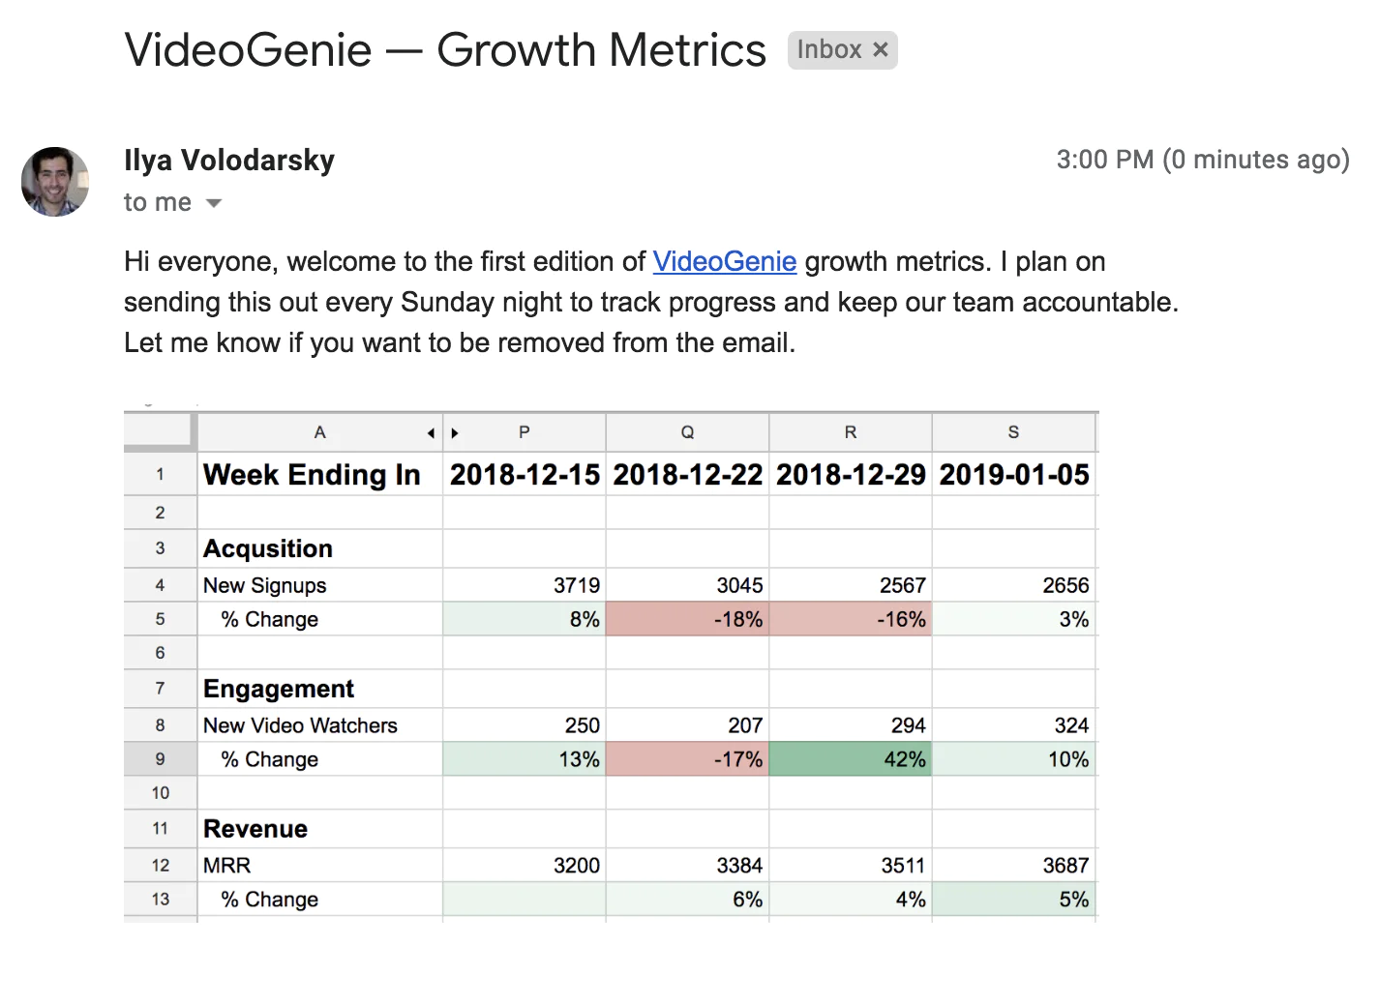This screenshot has width=1380, height=1004.
Task: Click the green 42% change cell
Action: pos(850,759)
